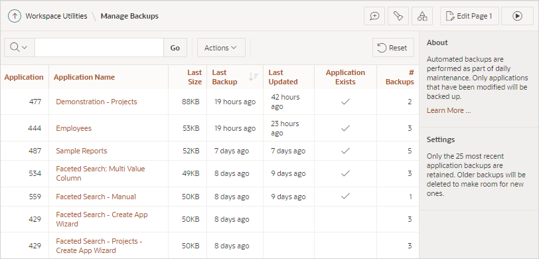Open the search column selector dropdown
Screen dimensions: 539x259
tap(19, 47)
